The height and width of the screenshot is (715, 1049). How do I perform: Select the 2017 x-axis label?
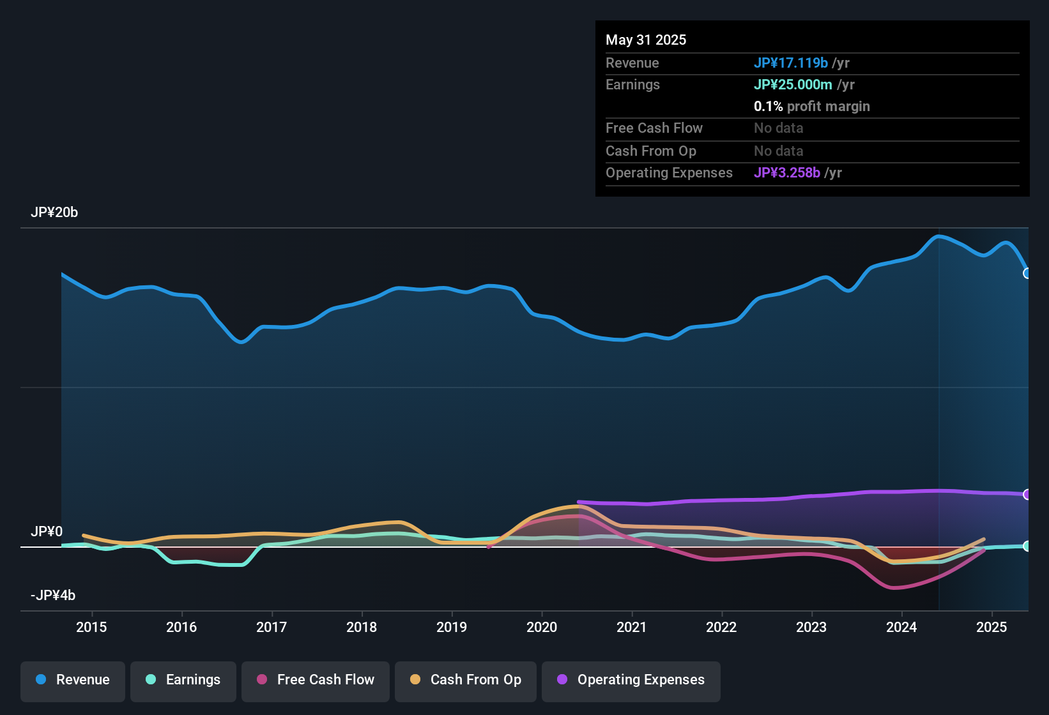pos(272,627)
